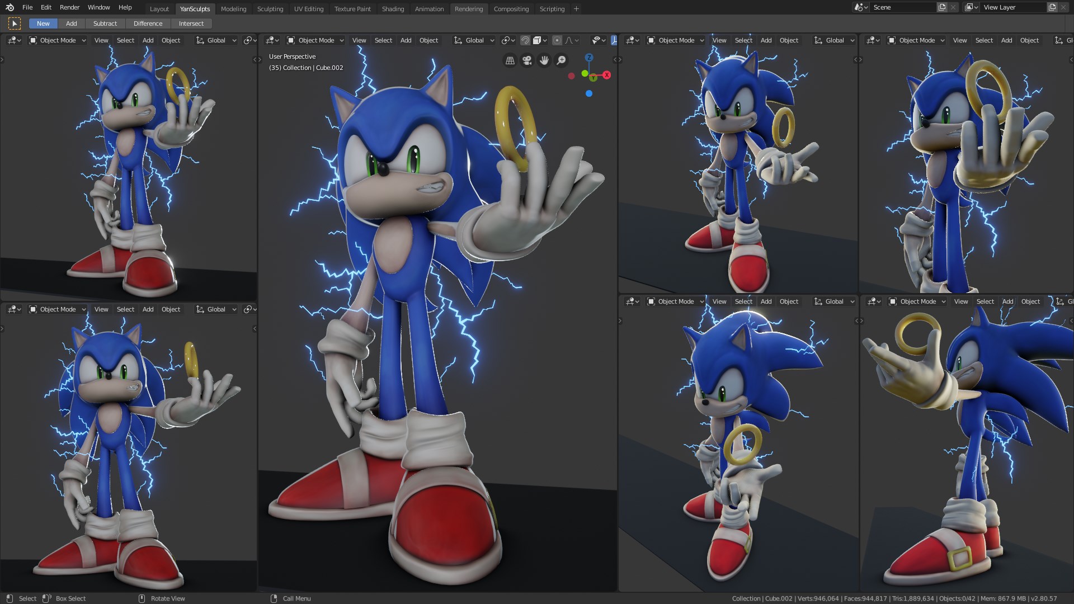Toggle camera view icon in center viewport
Screen dimensions: 1074x604
pyautogui.click(x=527, y=60)
